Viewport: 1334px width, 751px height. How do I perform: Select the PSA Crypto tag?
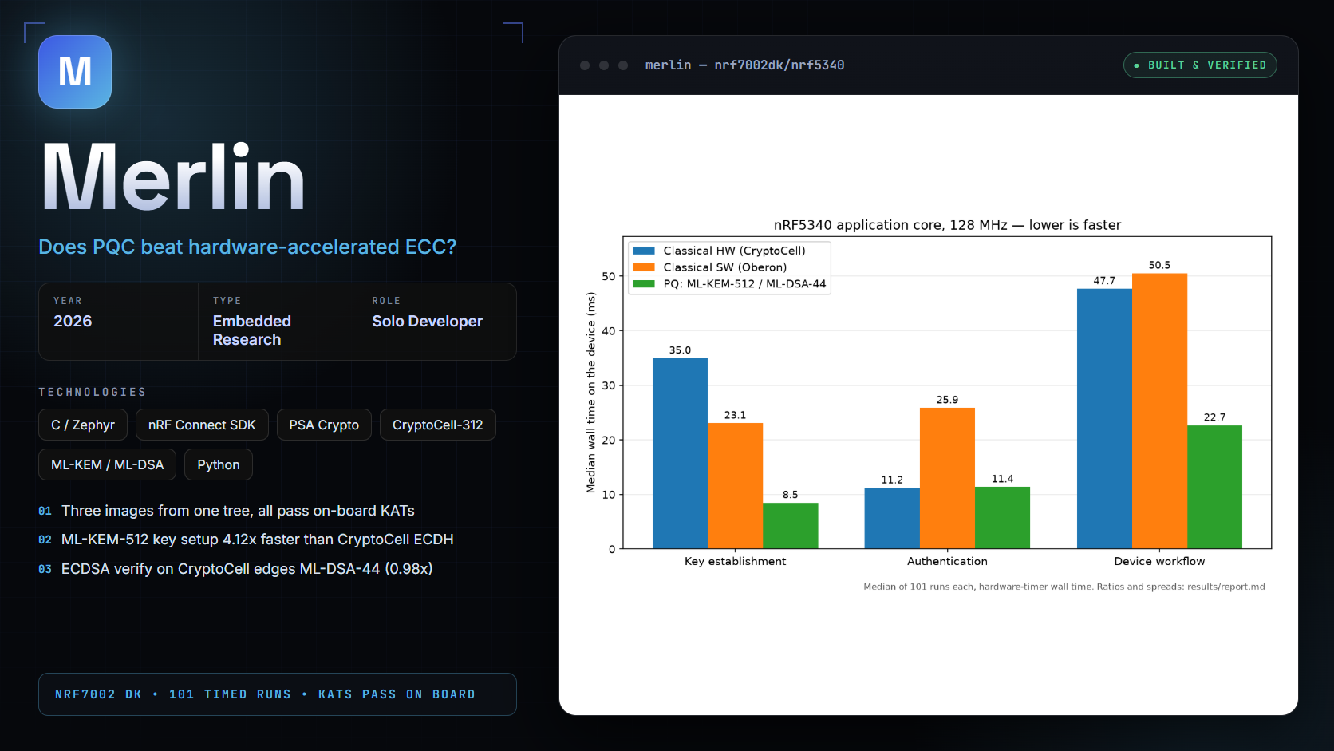point(324,425)
